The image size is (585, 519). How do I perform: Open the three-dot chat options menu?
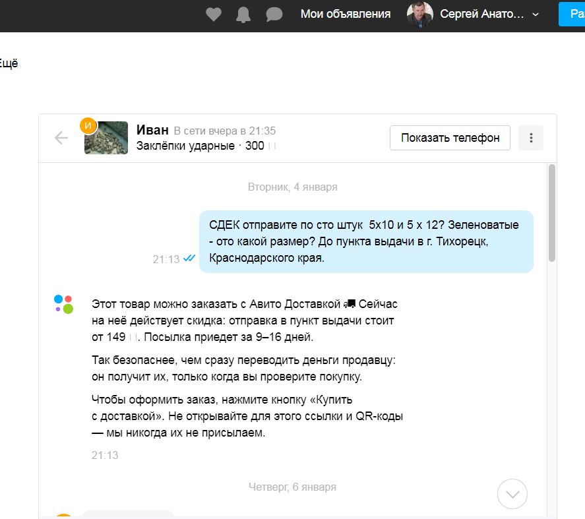[x=531, y=138]
